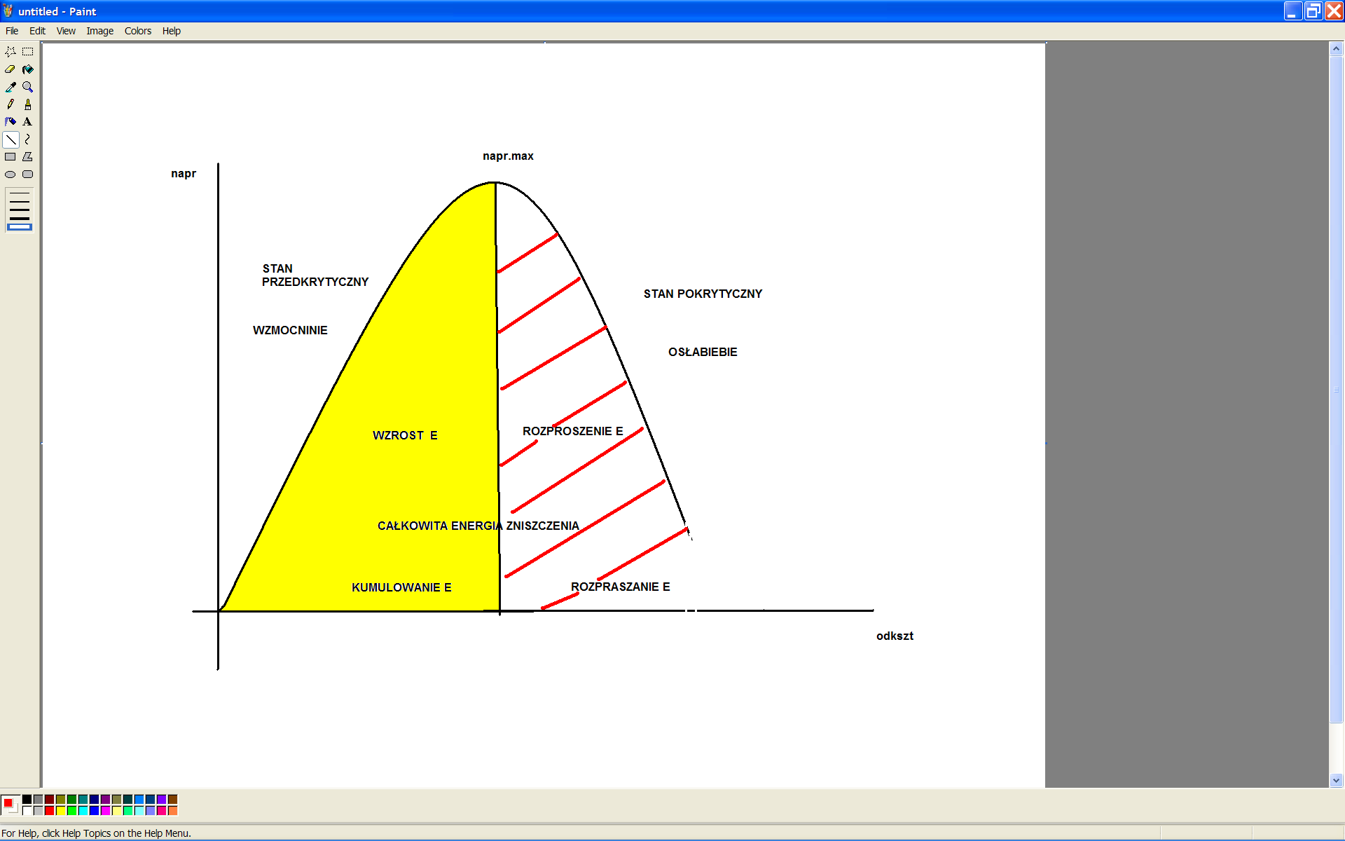
Task: Pick the Polygon tool
Action: tap(28, 157)
